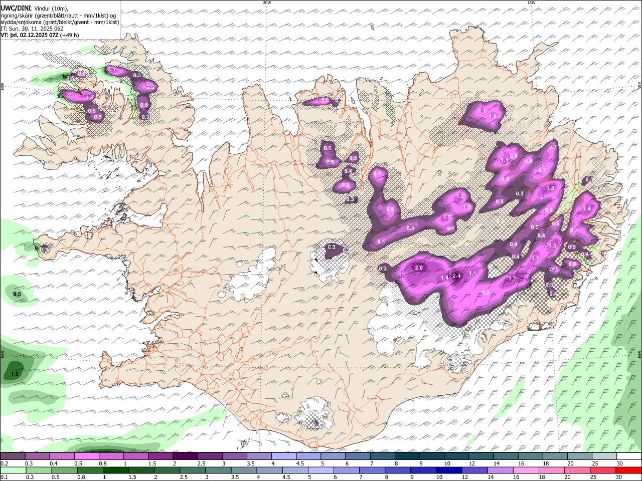This screenshot has width=642, height=481.
Task: Click the valid time 'VT: þri. 02.12.2025 07Z'
Action: click(x=30, y=35)
